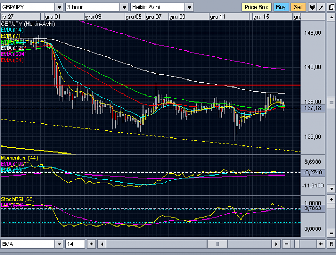Click the R reset button
This screenshot has width=336, height=255.
click(x=331, y=244)
